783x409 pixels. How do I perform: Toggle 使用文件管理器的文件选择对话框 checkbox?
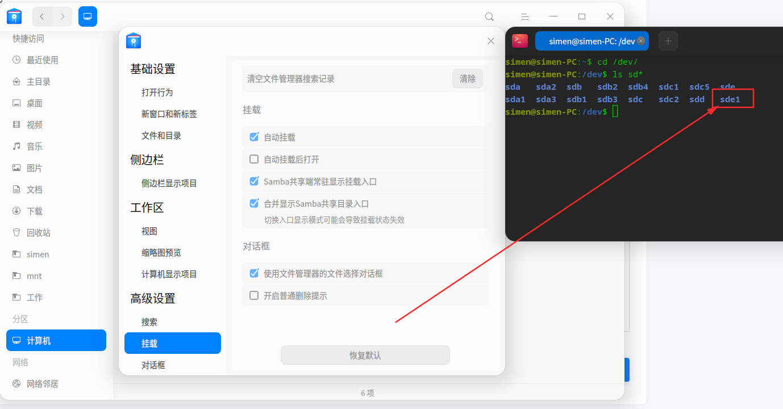[x=255, y=273]
